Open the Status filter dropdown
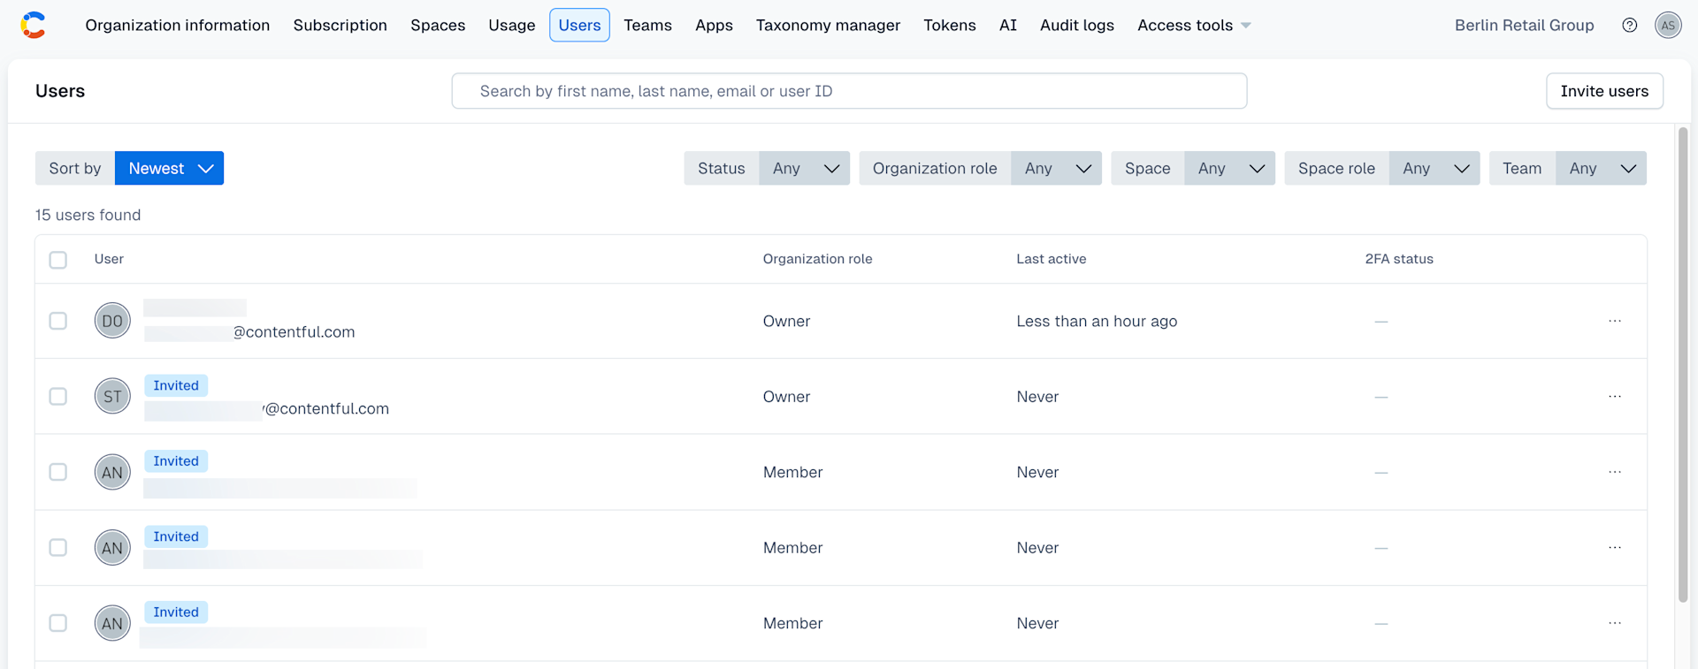The image size is (1698, 669). [x=804, y=168]
